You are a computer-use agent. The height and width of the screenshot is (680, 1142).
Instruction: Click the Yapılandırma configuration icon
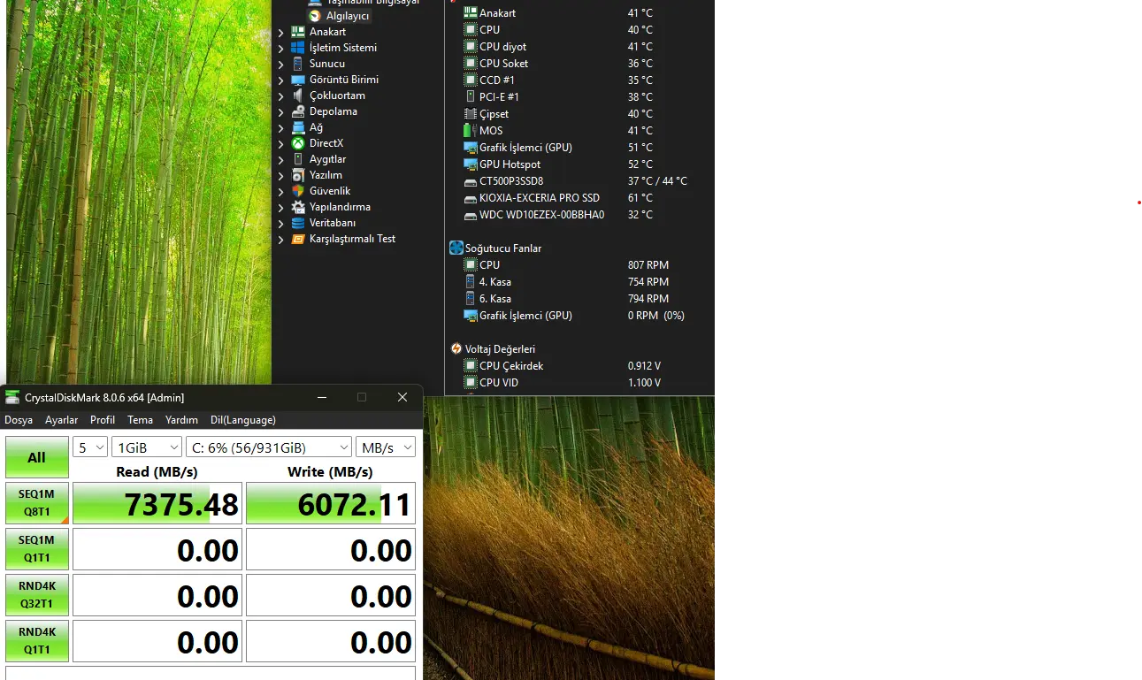(298, 207)
